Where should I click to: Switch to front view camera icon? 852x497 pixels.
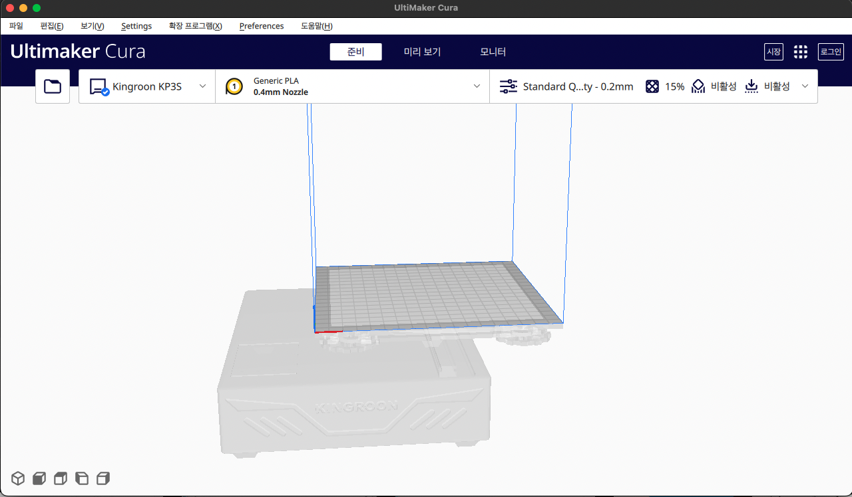point(39,478)
